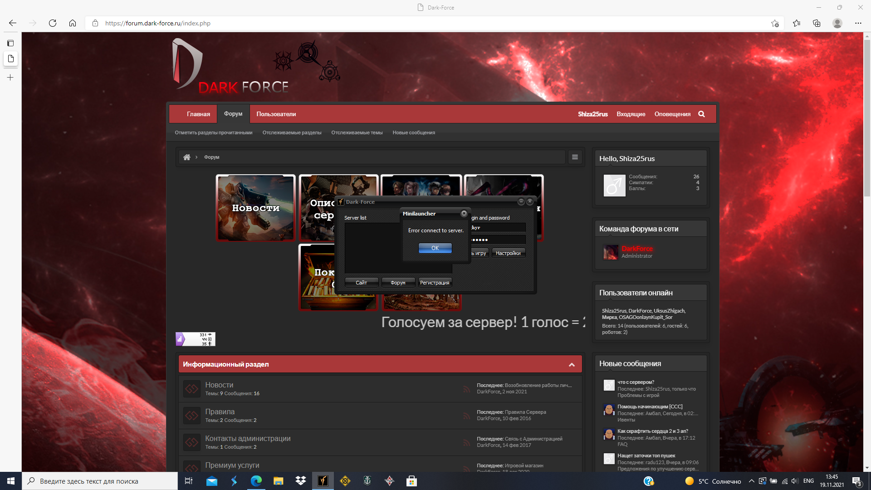Viewport: 871px width, 490px height.
Task: Click OK in the Minilauncher error dialog
Action: 435,248
